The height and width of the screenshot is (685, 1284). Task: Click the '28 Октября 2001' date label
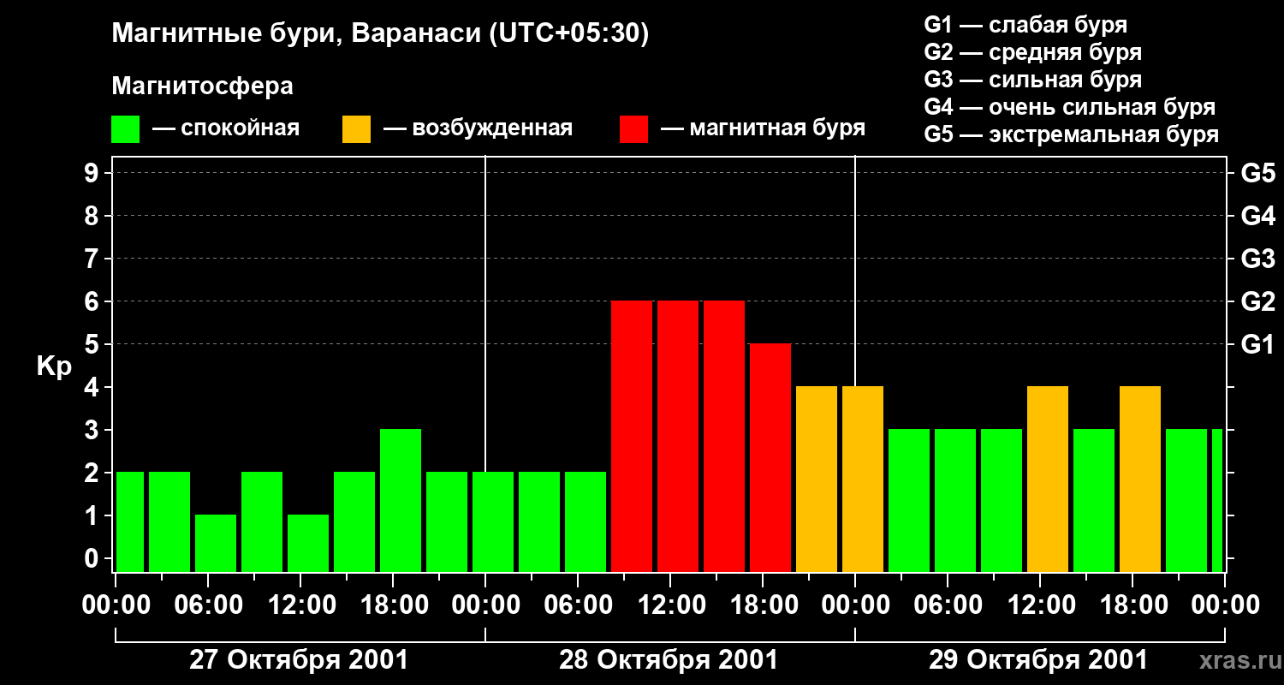[669, 660]
